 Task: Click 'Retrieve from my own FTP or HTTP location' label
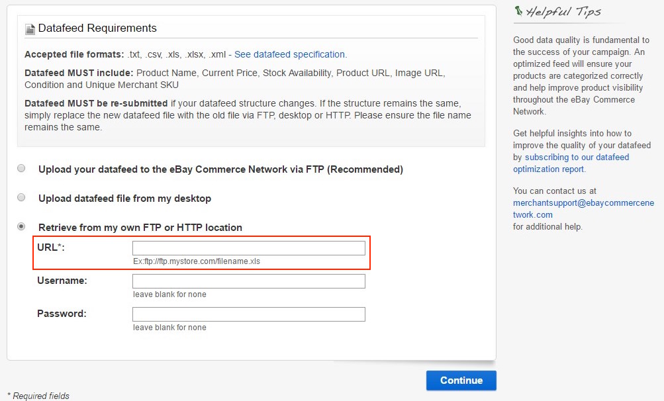click(x=140, y=228)
